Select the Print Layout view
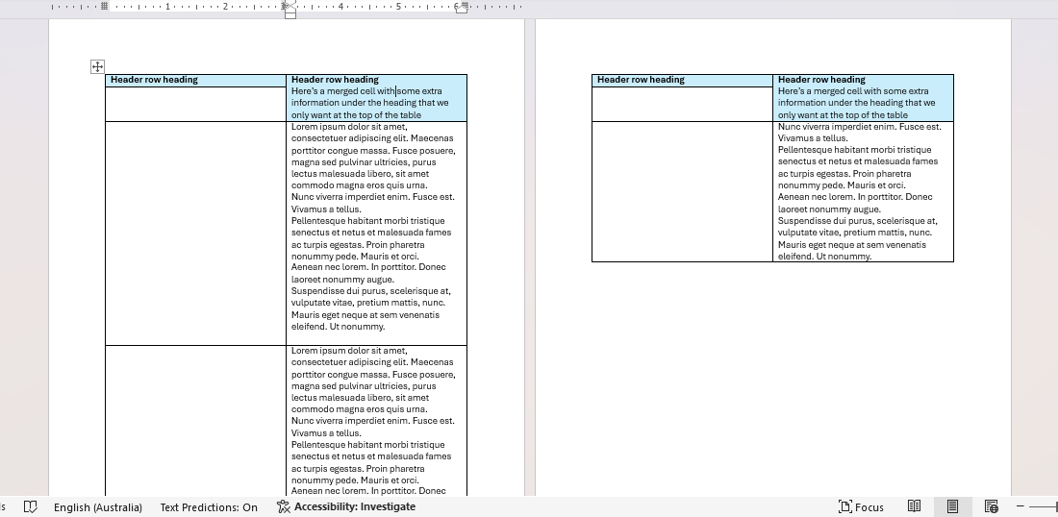This screenshot has height=517, width=1058. coord(952,506)
